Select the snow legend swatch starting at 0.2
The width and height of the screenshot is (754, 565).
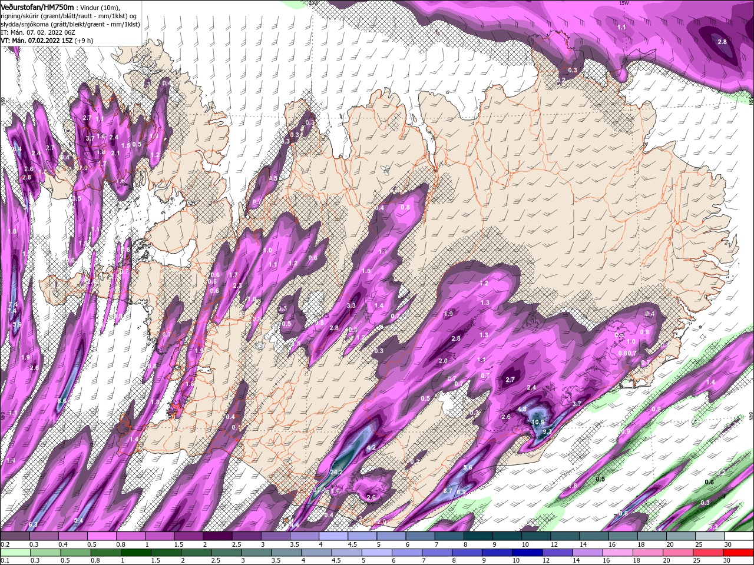pyautogui.click(x=15, y=536)
